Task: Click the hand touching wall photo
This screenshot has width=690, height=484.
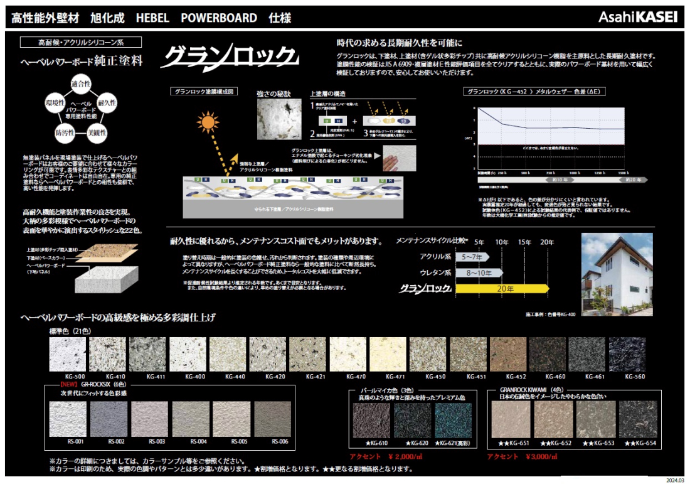Action: click(x=399, y=158)
